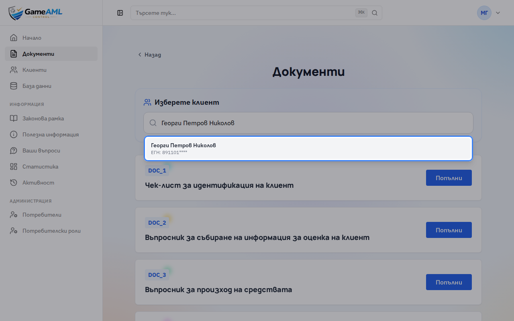
Task: Click the DOC_2 badge label
Action: [x=157, y=223]
